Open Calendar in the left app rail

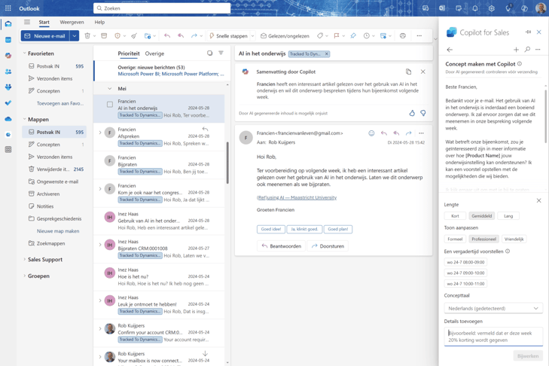point(8,40)
